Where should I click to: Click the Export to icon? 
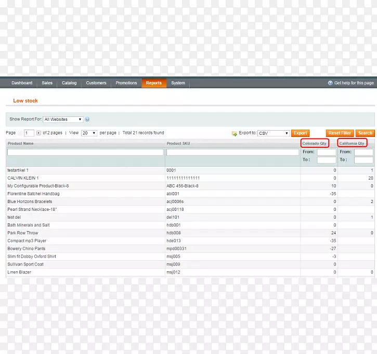(x=234, y=133)
